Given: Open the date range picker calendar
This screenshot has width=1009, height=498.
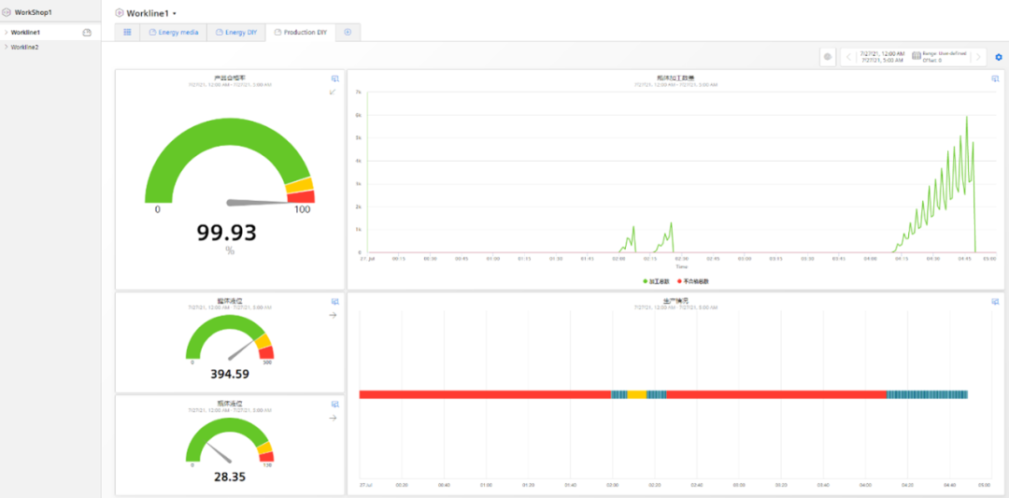Looking at the screenshot, I should click(917, 56).
